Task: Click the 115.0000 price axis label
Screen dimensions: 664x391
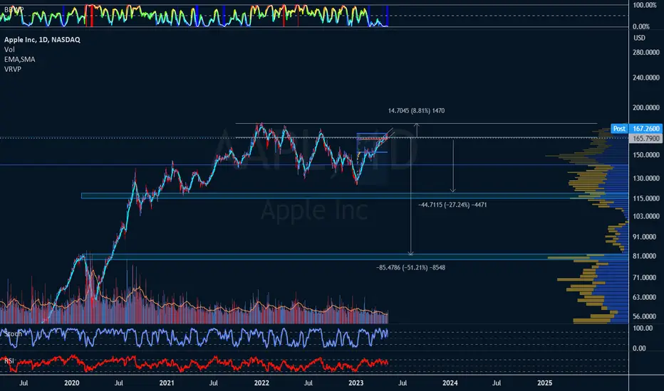Action: coord(646,198)
